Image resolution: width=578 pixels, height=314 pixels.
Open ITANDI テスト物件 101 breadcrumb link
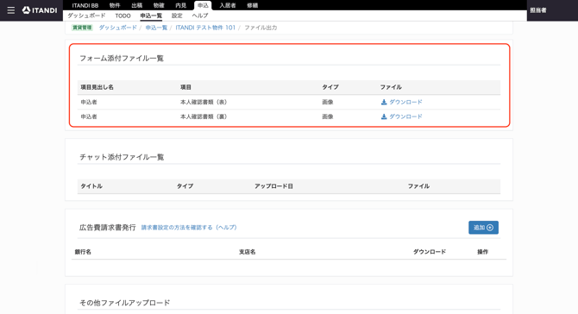205,28
